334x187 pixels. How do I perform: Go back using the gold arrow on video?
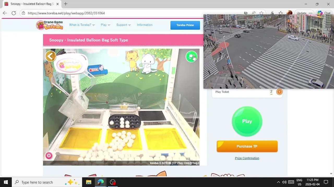pos(51,56)
